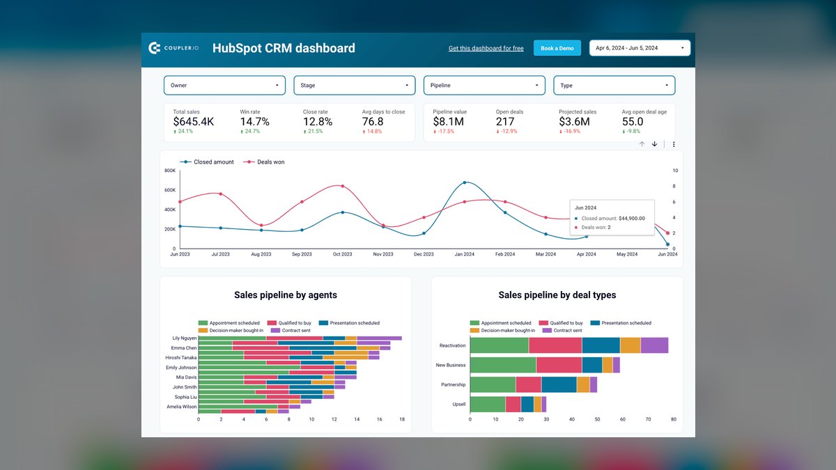Click the Avg open deal age value 55.0
The image size is (836, 470).
[x=633, y=121]
